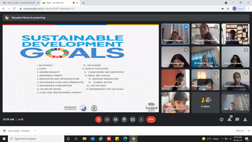
Task: Select Aanya Boinpalli's video tile
Action: (175, 80)
